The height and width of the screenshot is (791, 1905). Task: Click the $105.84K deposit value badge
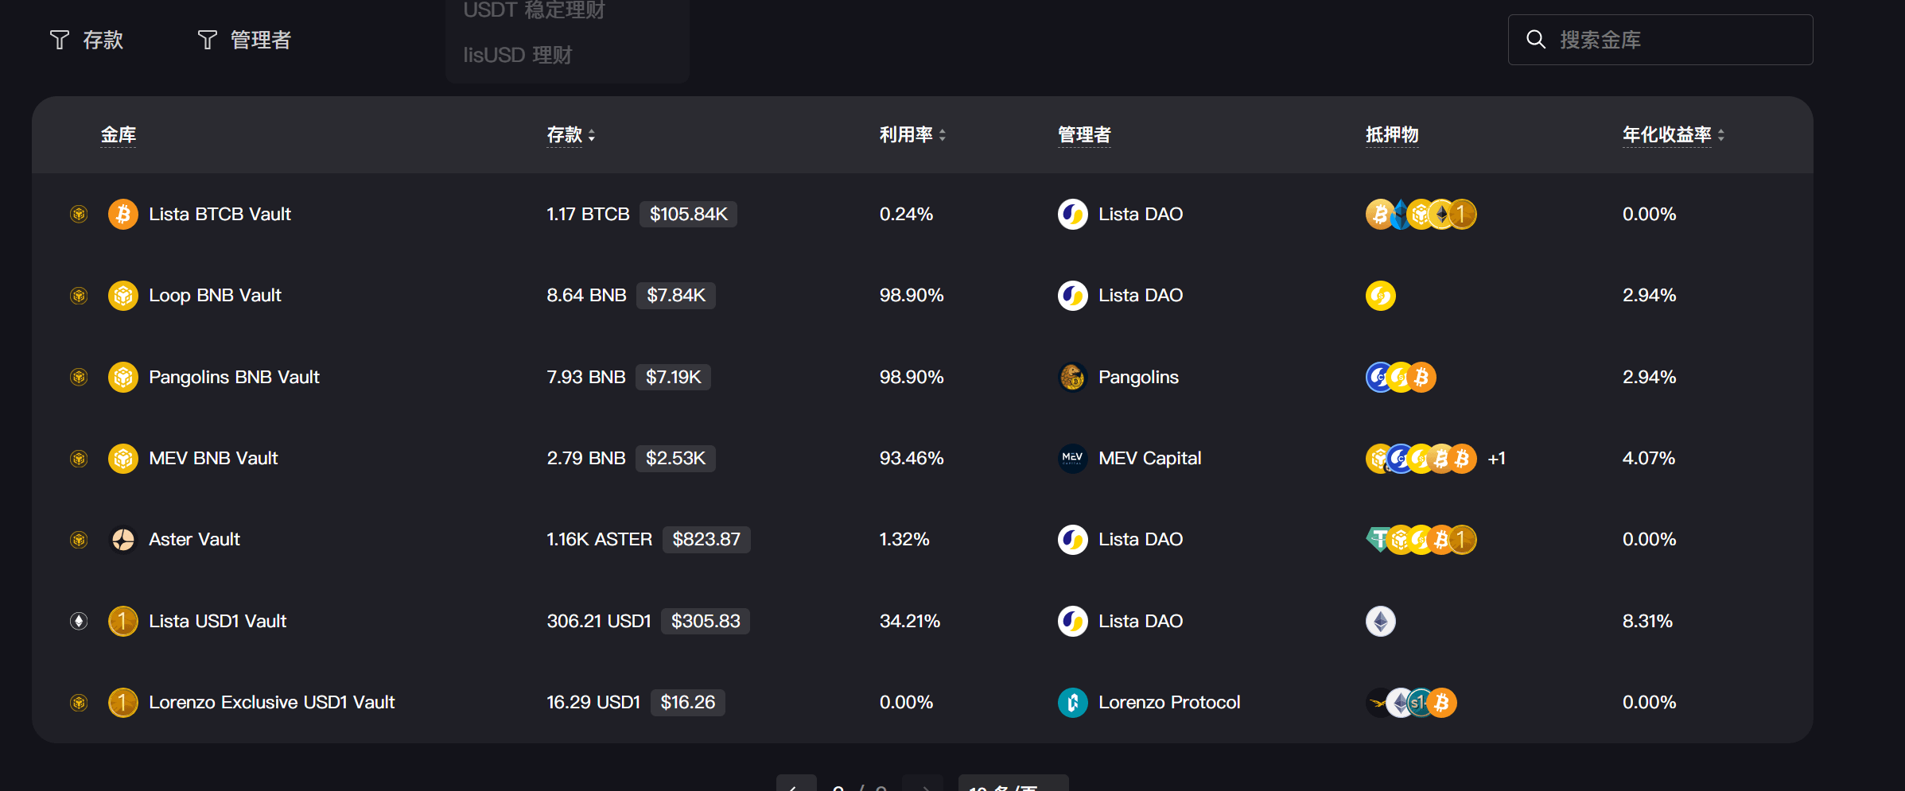click(x=689, y=214)
